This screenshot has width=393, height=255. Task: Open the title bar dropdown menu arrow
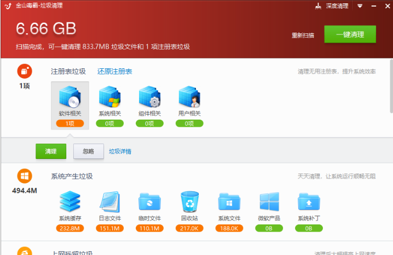(360, 6)
